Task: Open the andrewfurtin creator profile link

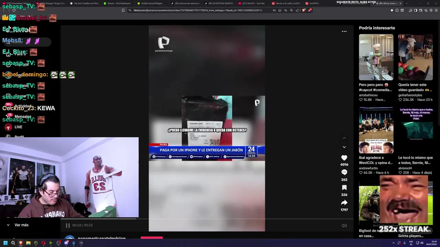Action: point(368,168)
